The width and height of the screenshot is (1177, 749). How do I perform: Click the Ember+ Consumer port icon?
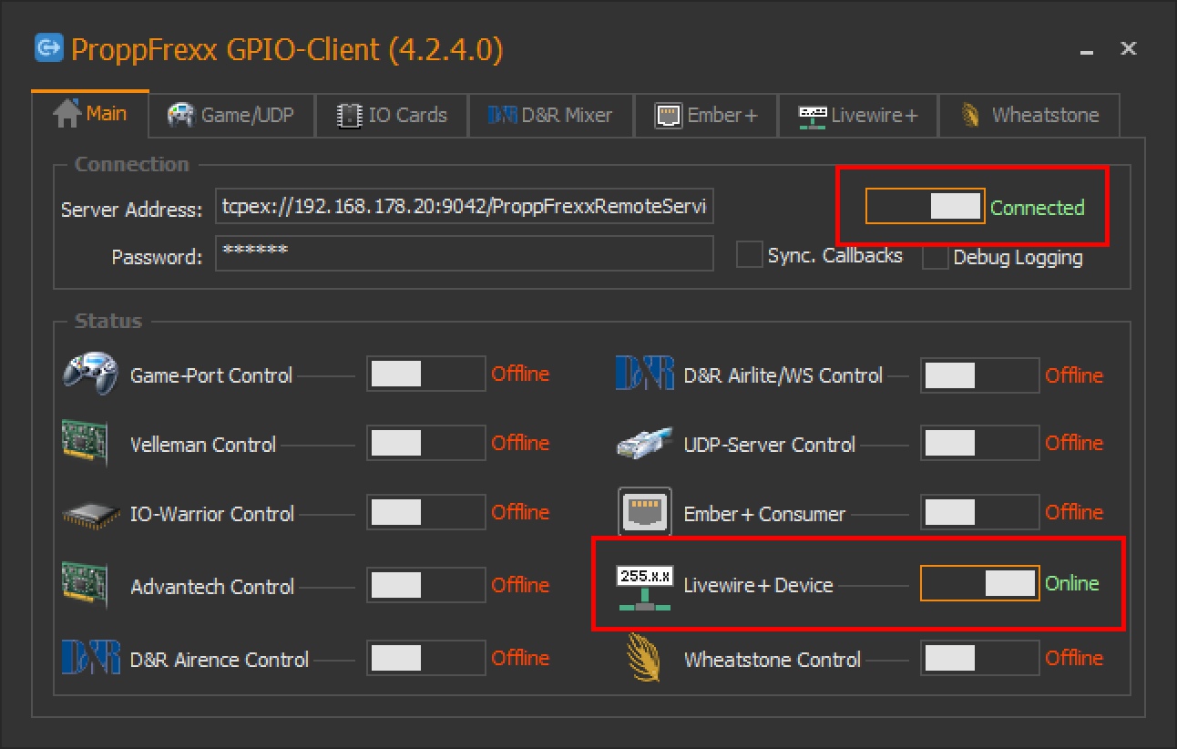point(645,513)
